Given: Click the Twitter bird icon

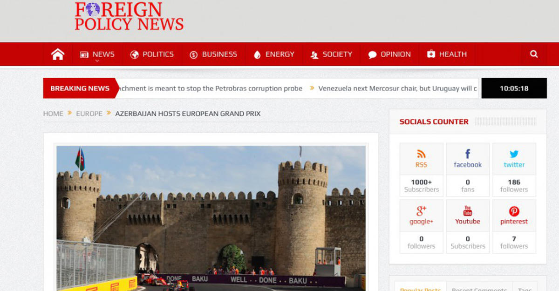Looking at the screenshot, I should click(x=514, y=154).
